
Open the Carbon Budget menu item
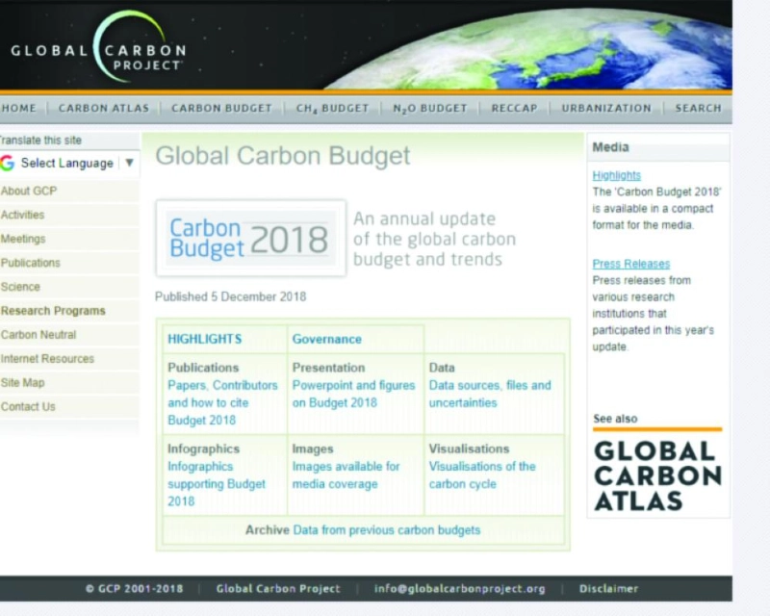point(221,108)
